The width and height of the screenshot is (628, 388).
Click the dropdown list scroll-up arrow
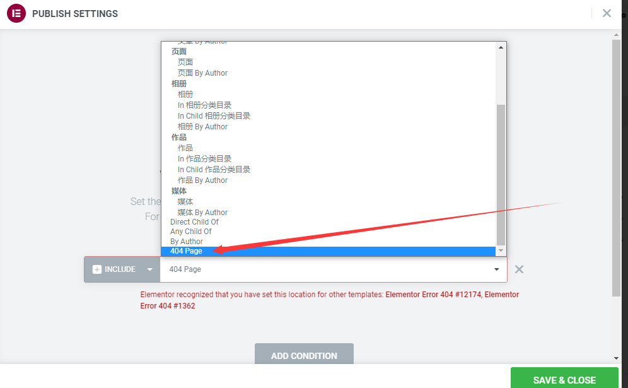pyautogui.click(x=501, y=47)
